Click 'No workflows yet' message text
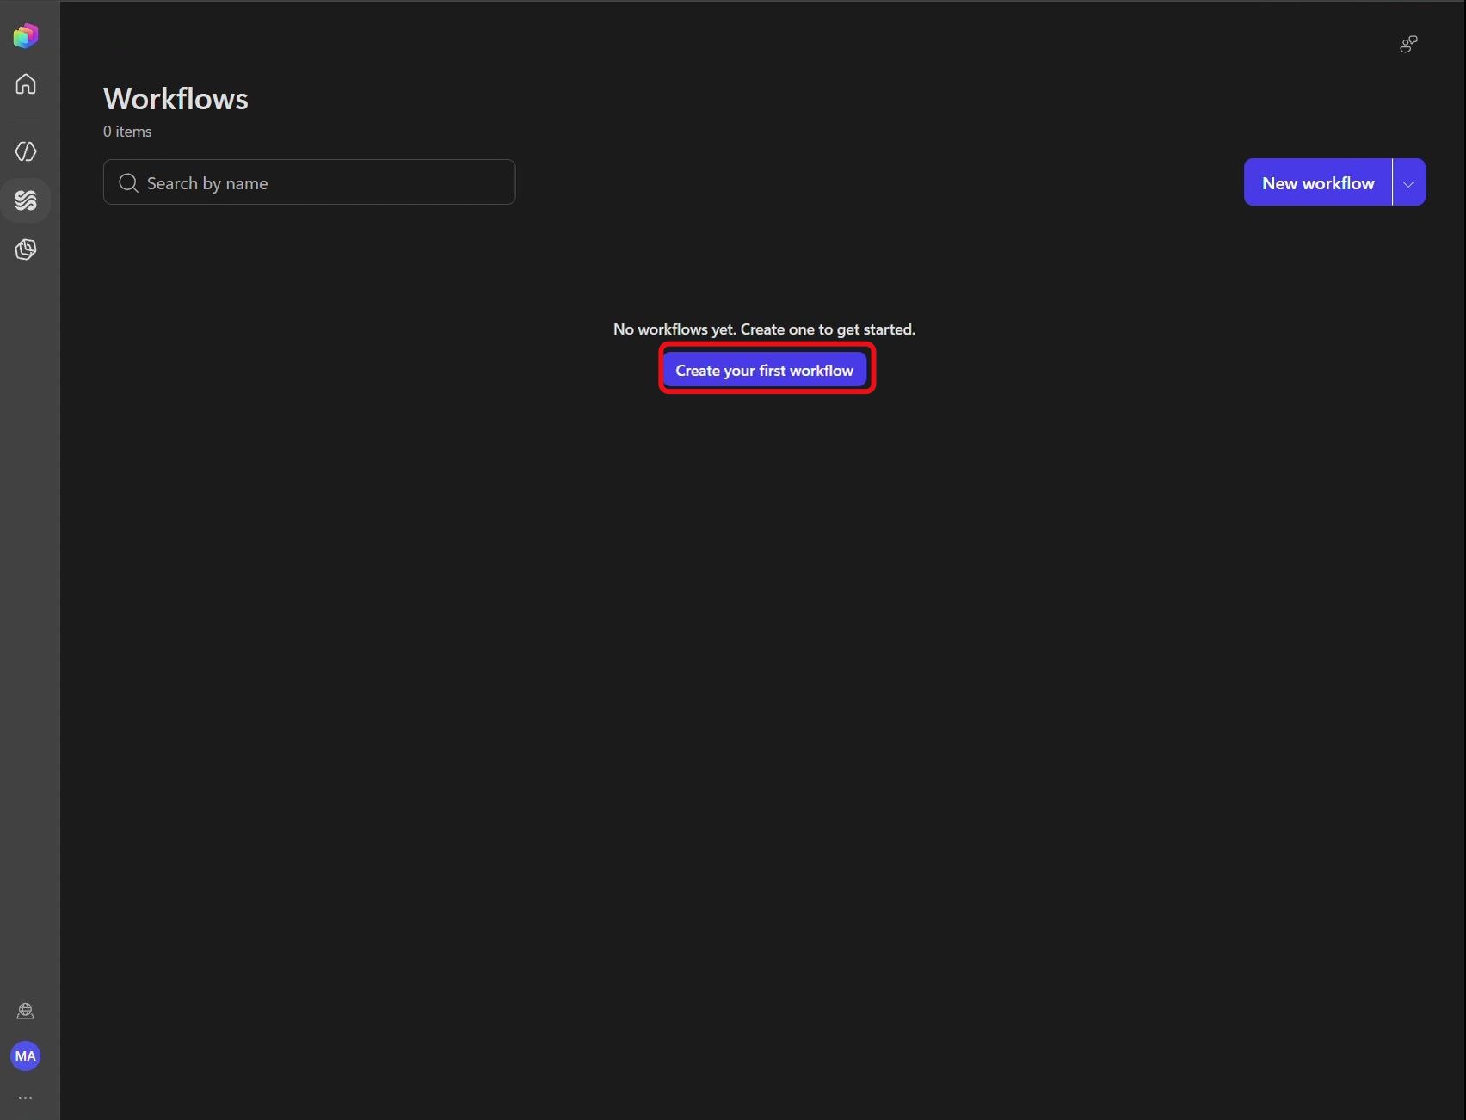Viewport: 1466px width, 1120px height. point(764,329)
